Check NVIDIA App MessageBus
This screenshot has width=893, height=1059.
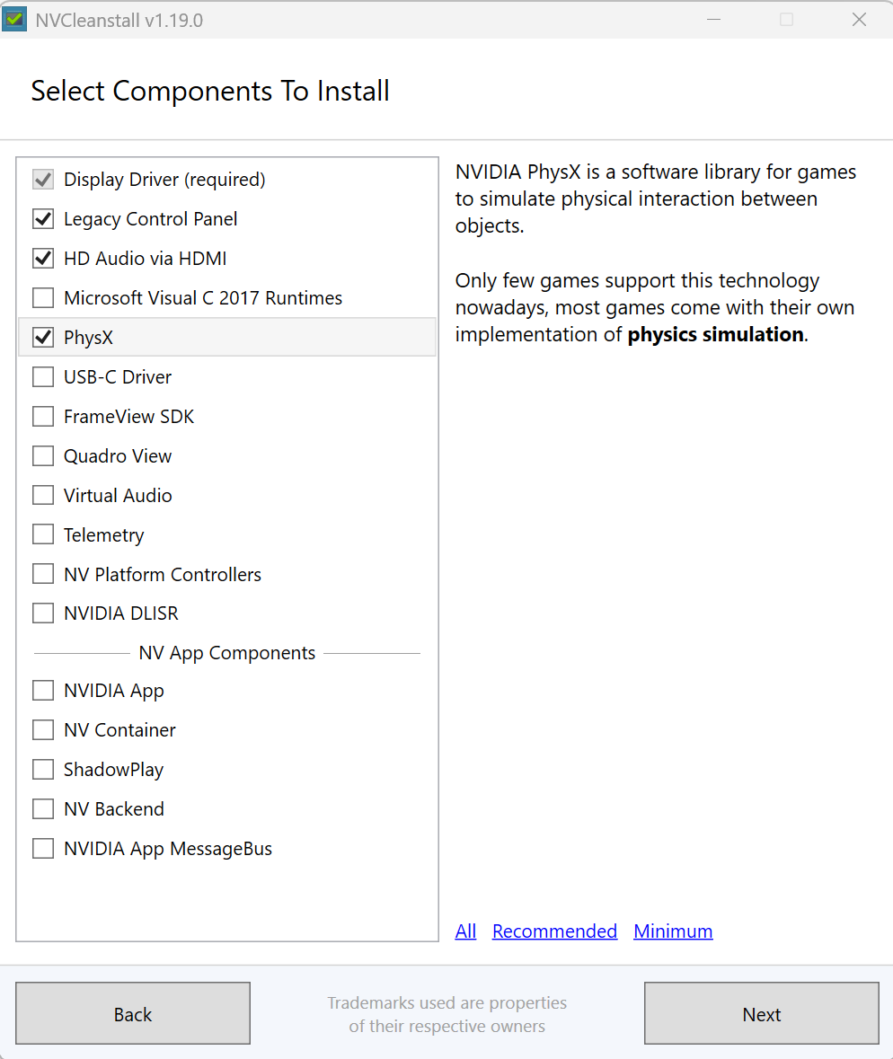(x=42, y=848)
